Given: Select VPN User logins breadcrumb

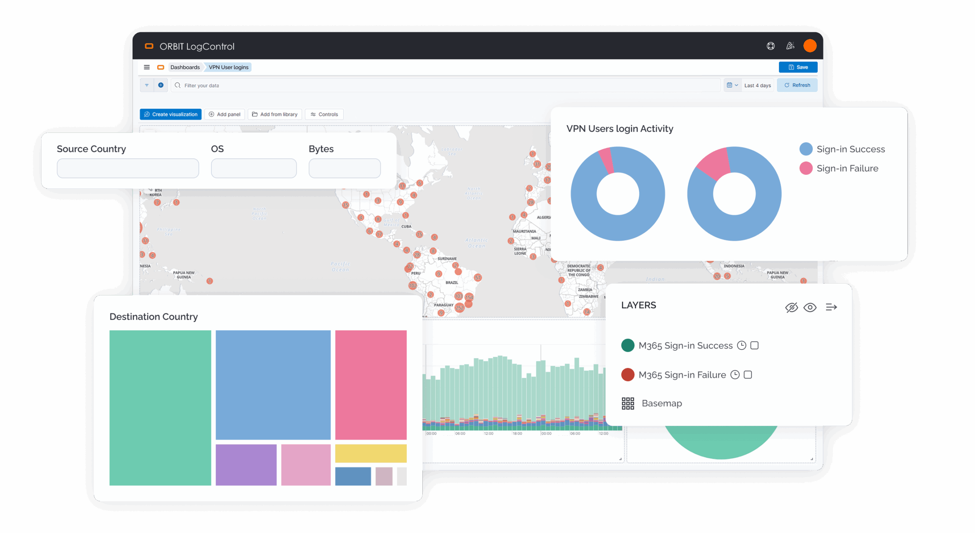Looking at the screenshot, I should click(x=228, y=67).
